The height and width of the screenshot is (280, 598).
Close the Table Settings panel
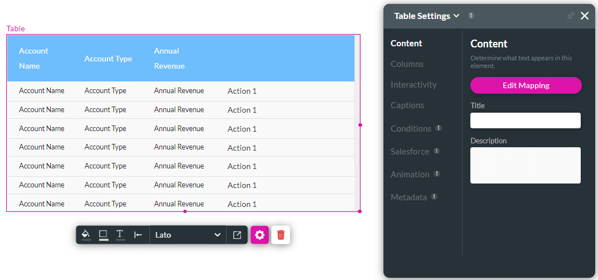pos(585,16)
